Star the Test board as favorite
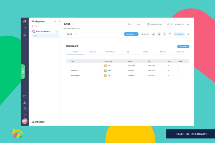 click(x=73, y=24)
